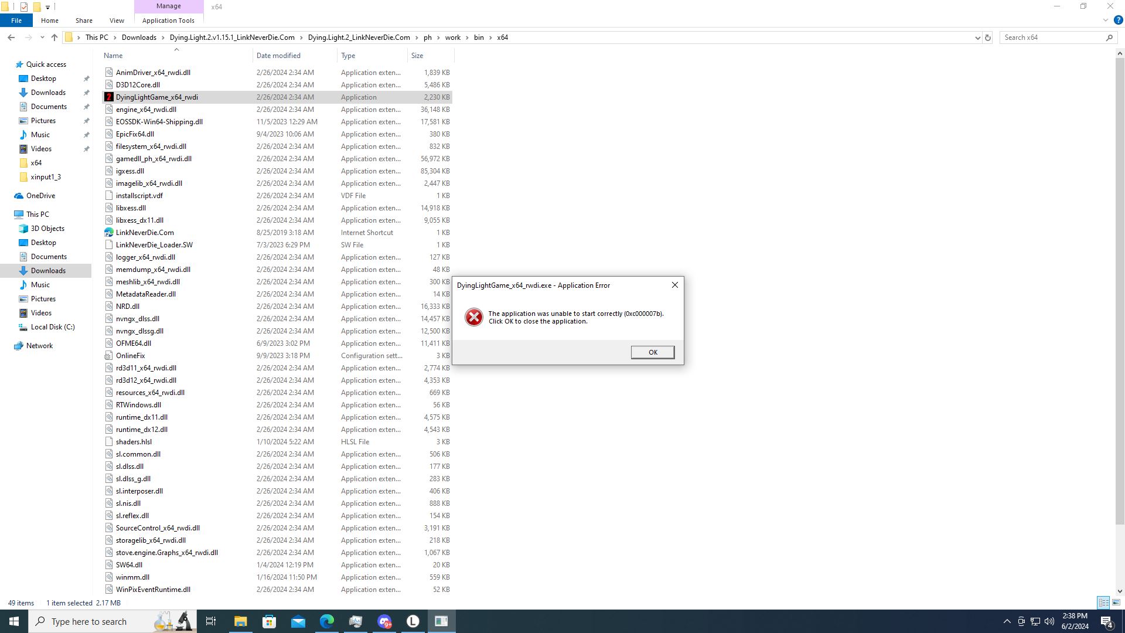This screenshot has width=1125, height=633.
Task: Click the LinkNeverDie.Com shortcut icon
Action: point(108,233)
